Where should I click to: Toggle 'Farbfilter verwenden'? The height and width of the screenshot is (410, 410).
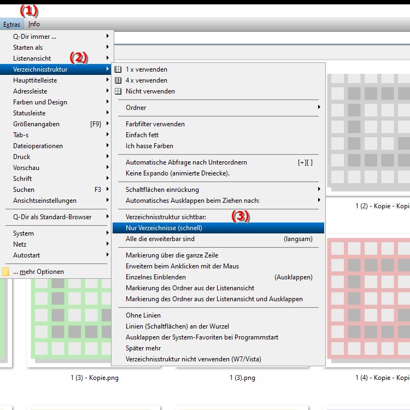tap(218, 124)
